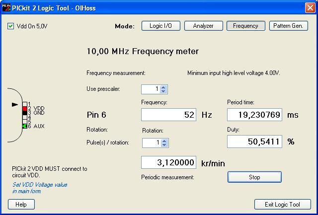Click the Period time field 19,230769

pyautogui.click(x=254, y=115)
